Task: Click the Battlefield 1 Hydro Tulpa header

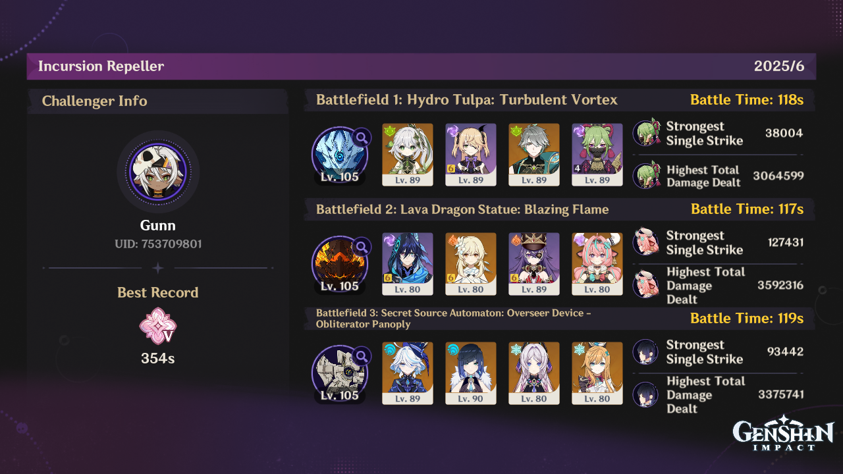Action: (x=559, y=100)
